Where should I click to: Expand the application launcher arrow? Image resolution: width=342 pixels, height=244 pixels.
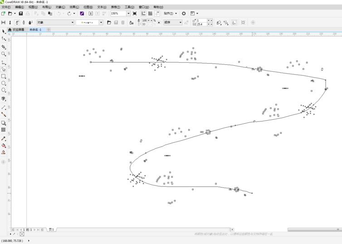pyautogui.click(x=197, y=14)
